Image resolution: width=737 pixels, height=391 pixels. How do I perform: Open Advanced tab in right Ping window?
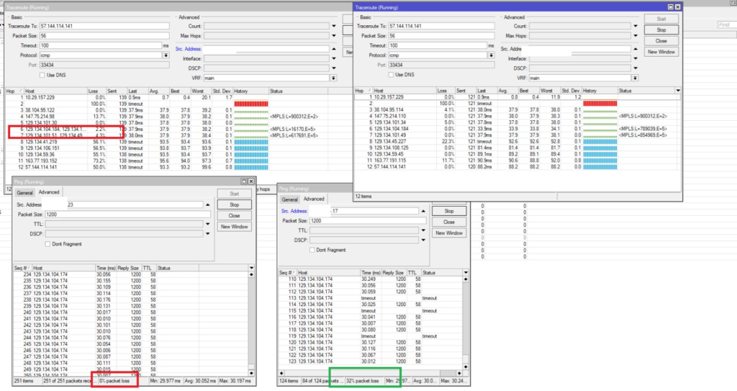click(314, 199)
